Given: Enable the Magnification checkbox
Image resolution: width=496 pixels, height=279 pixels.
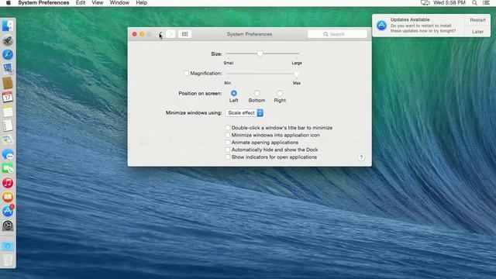Looking at the screenshot, I should (186, 74).
